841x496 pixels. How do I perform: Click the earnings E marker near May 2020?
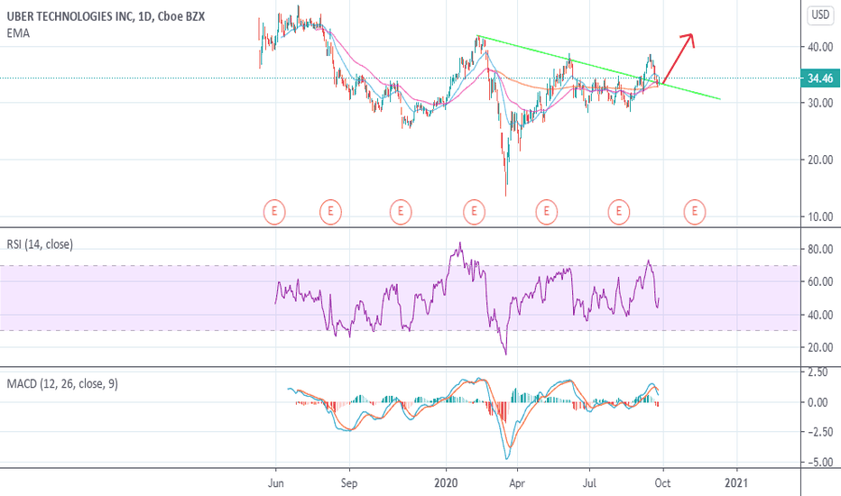pos(547,211)
